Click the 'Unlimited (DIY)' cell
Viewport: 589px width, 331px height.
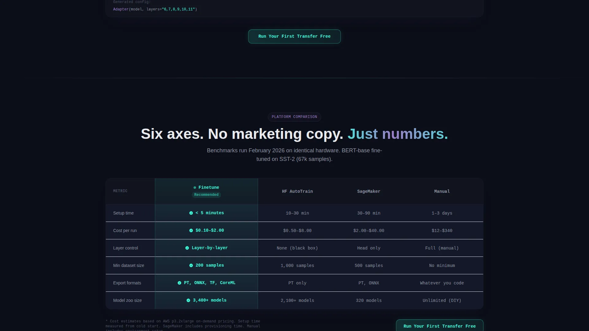(x=442, y=301)
